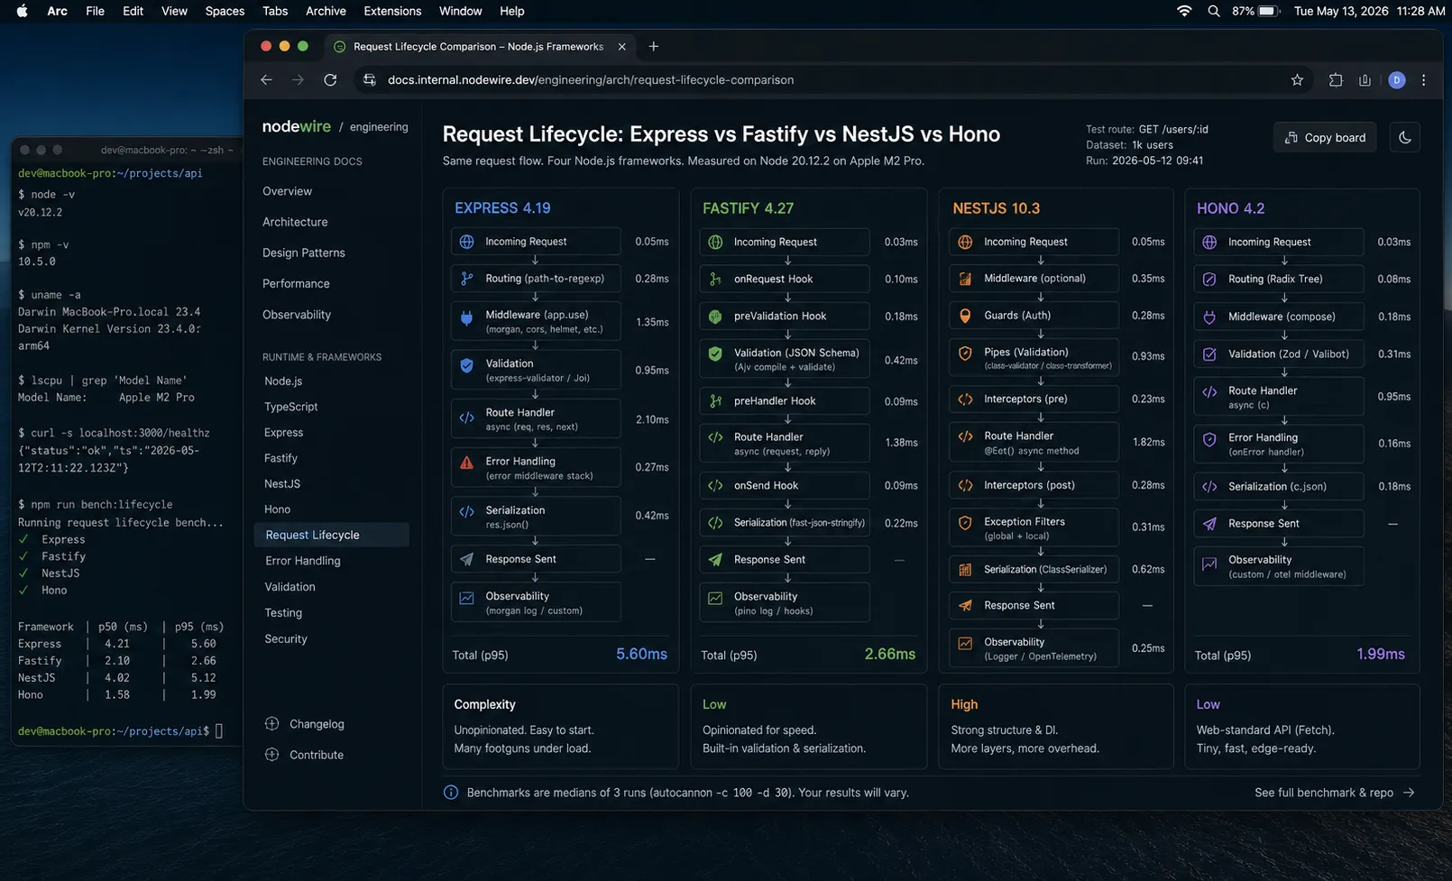The image size is (1452, 881).
Task: Click the NestJS Serialization icon
Action: [965, 570]
